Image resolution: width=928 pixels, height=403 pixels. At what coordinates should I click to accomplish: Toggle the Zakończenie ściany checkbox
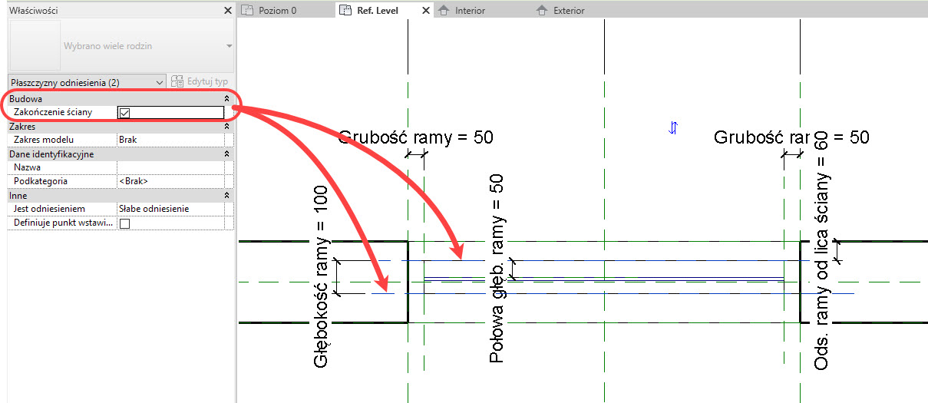tap(124, 112)
